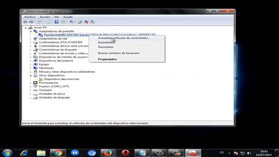Image resolution: width=279 pixels, height=157 pixels.
Task: Open Firefox from the taskbar
Action: (108, 153)
